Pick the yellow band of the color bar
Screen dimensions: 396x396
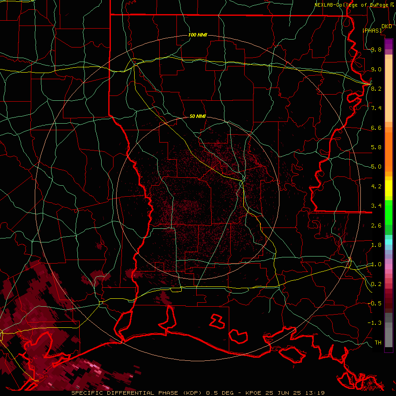pyautogui.click(x=389, y=188)
